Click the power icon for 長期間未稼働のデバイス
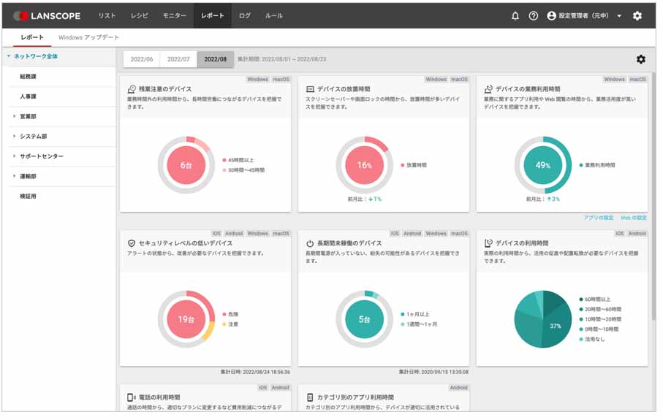 coord(310,243)
